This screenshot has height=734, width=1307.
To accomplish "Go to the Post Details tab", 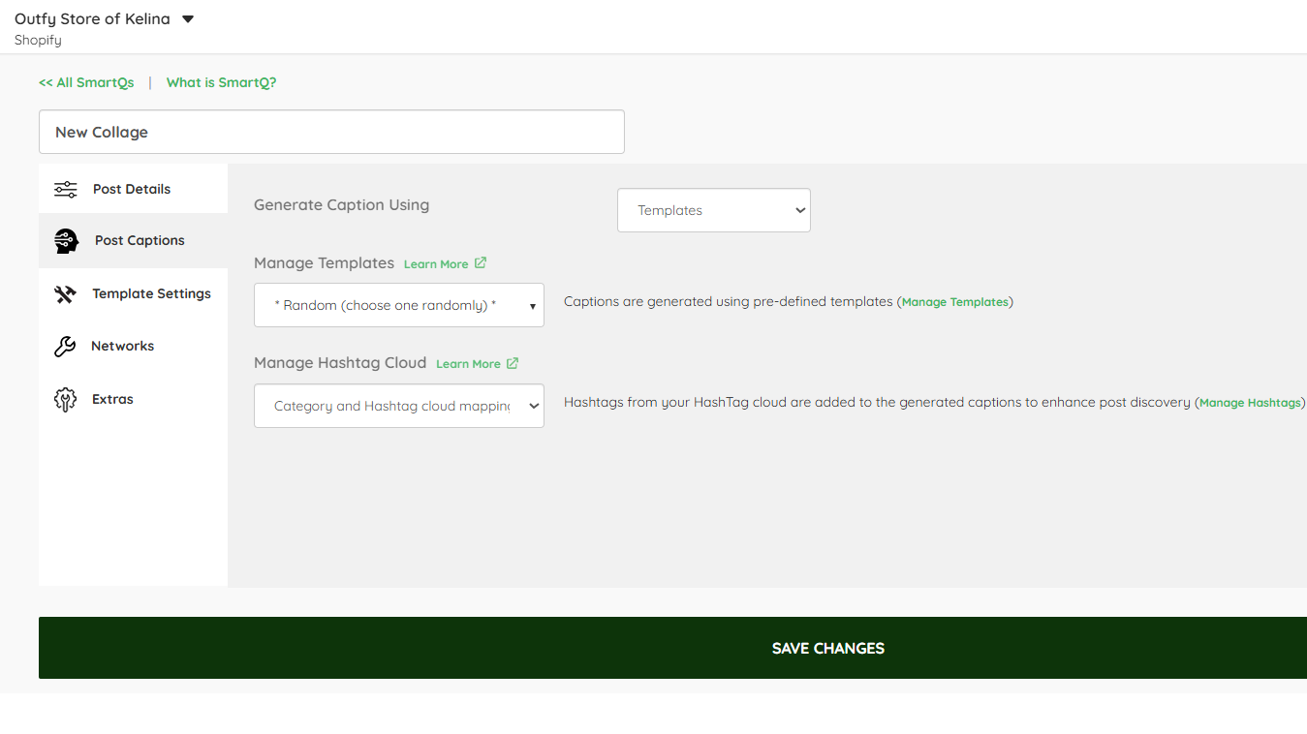I will click(x=134, y=189).
